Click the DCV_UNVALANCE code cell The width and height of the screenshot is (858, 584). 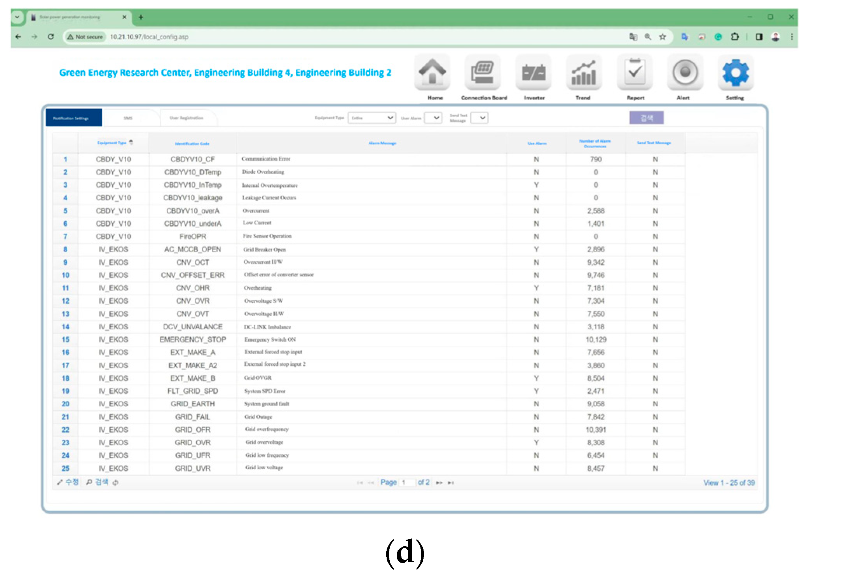[x=193, y=327]
